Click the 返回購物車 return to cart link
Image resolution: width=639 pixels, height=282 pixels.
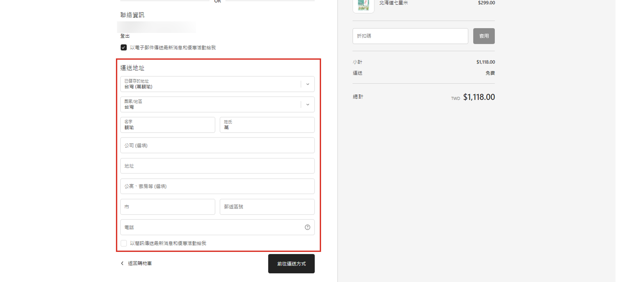tap(140, 263)
